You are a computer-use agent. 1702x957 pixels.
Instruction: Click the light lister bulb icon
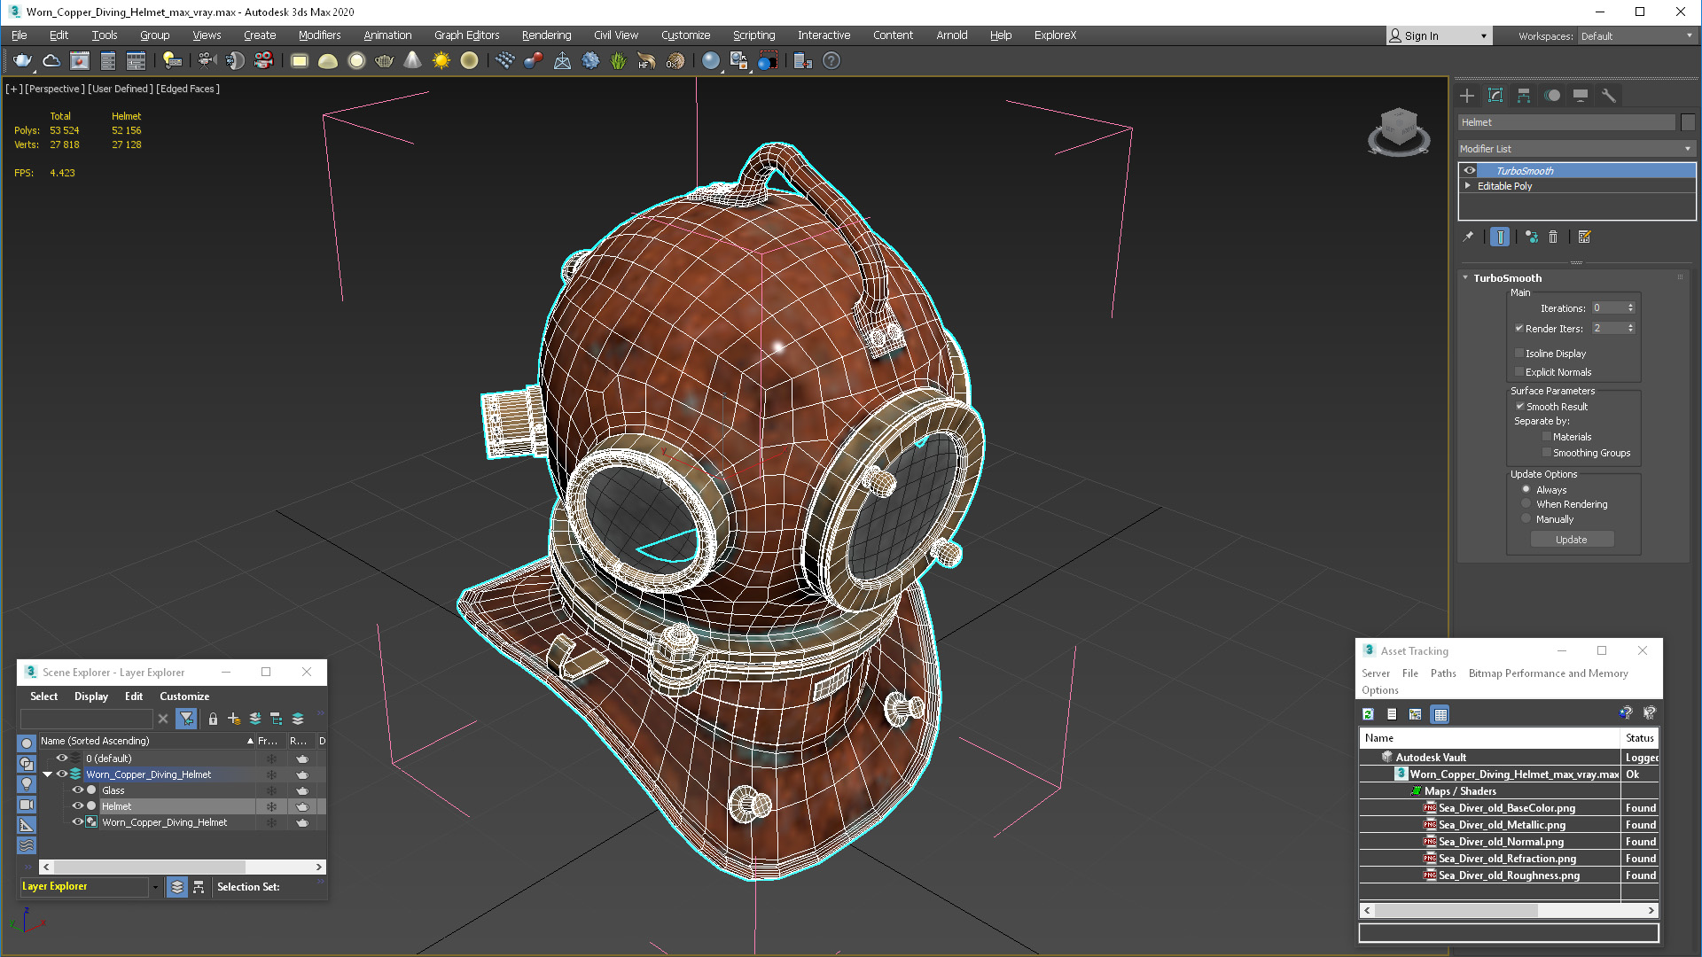[172, 60]
